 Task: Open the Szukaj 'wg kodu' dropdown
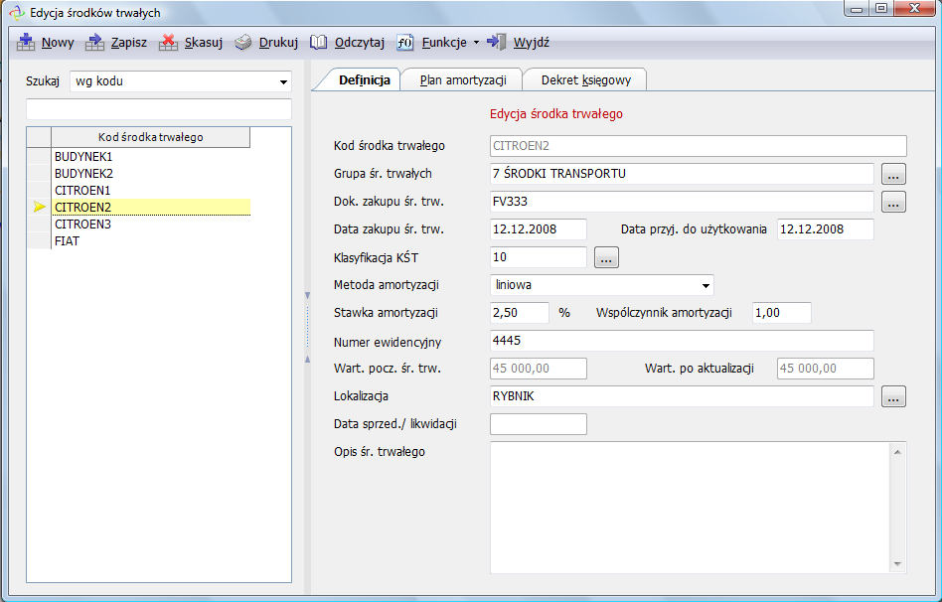283,81
